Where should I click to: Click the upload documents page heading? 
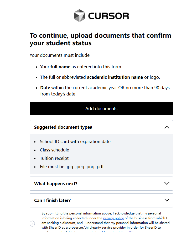coord(100,39)
